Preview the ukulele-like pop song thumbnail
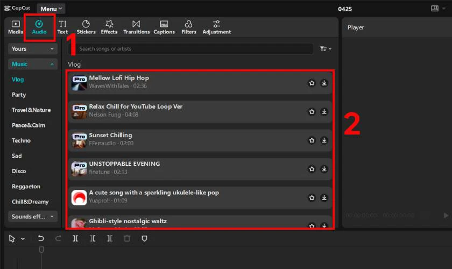452x269 pixels. point(79,197)
